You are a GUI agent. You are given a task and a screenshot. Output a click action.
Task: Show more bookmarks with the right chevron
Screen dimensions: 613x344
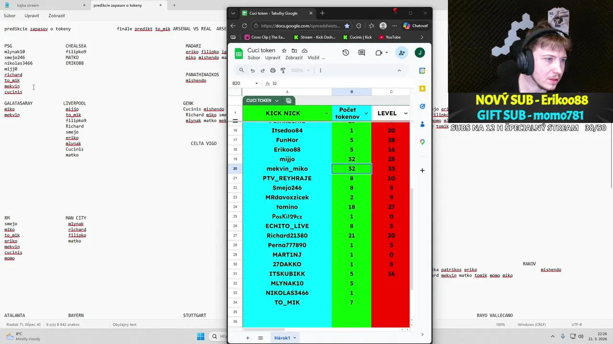[x=422, y=37]
